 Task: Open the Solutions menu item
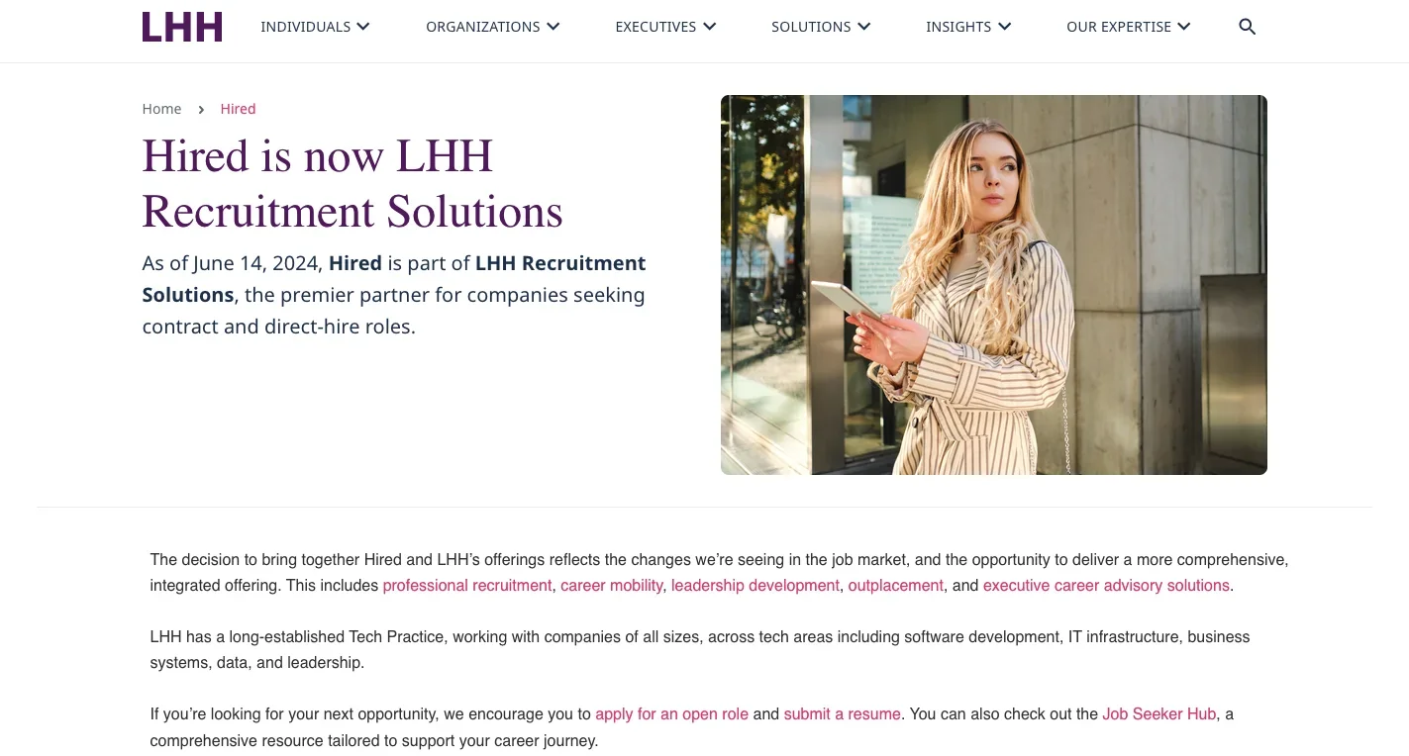pos(811,27)
